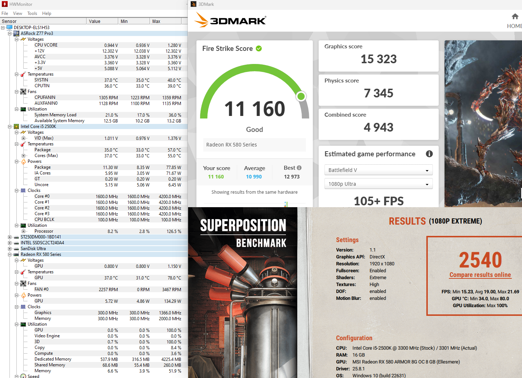
Task: Click the 3DMark Home icon
Action: (515, 16)
